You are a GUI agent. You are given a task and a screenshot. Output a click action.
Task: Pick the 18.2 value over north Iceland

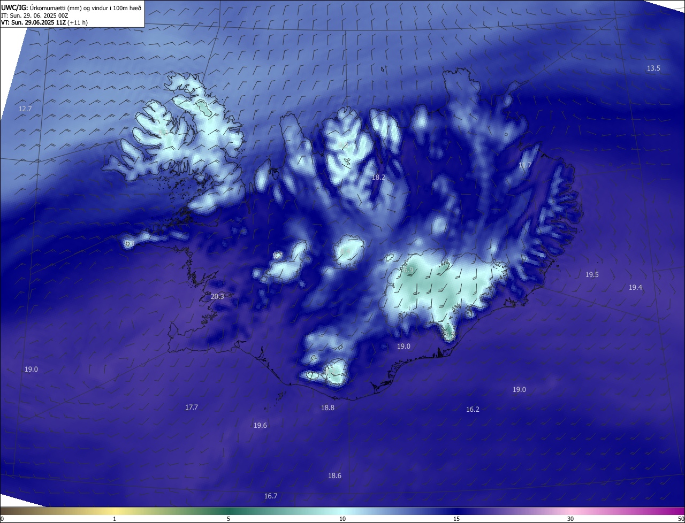tap(378, 176)
